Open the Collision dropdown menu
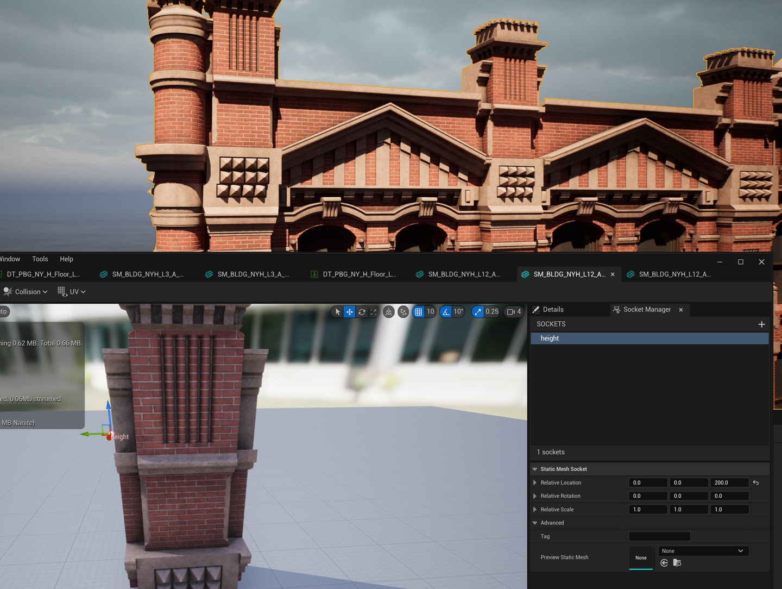The width and height of the screenshot is (782, 589). [x=26, y=292]
